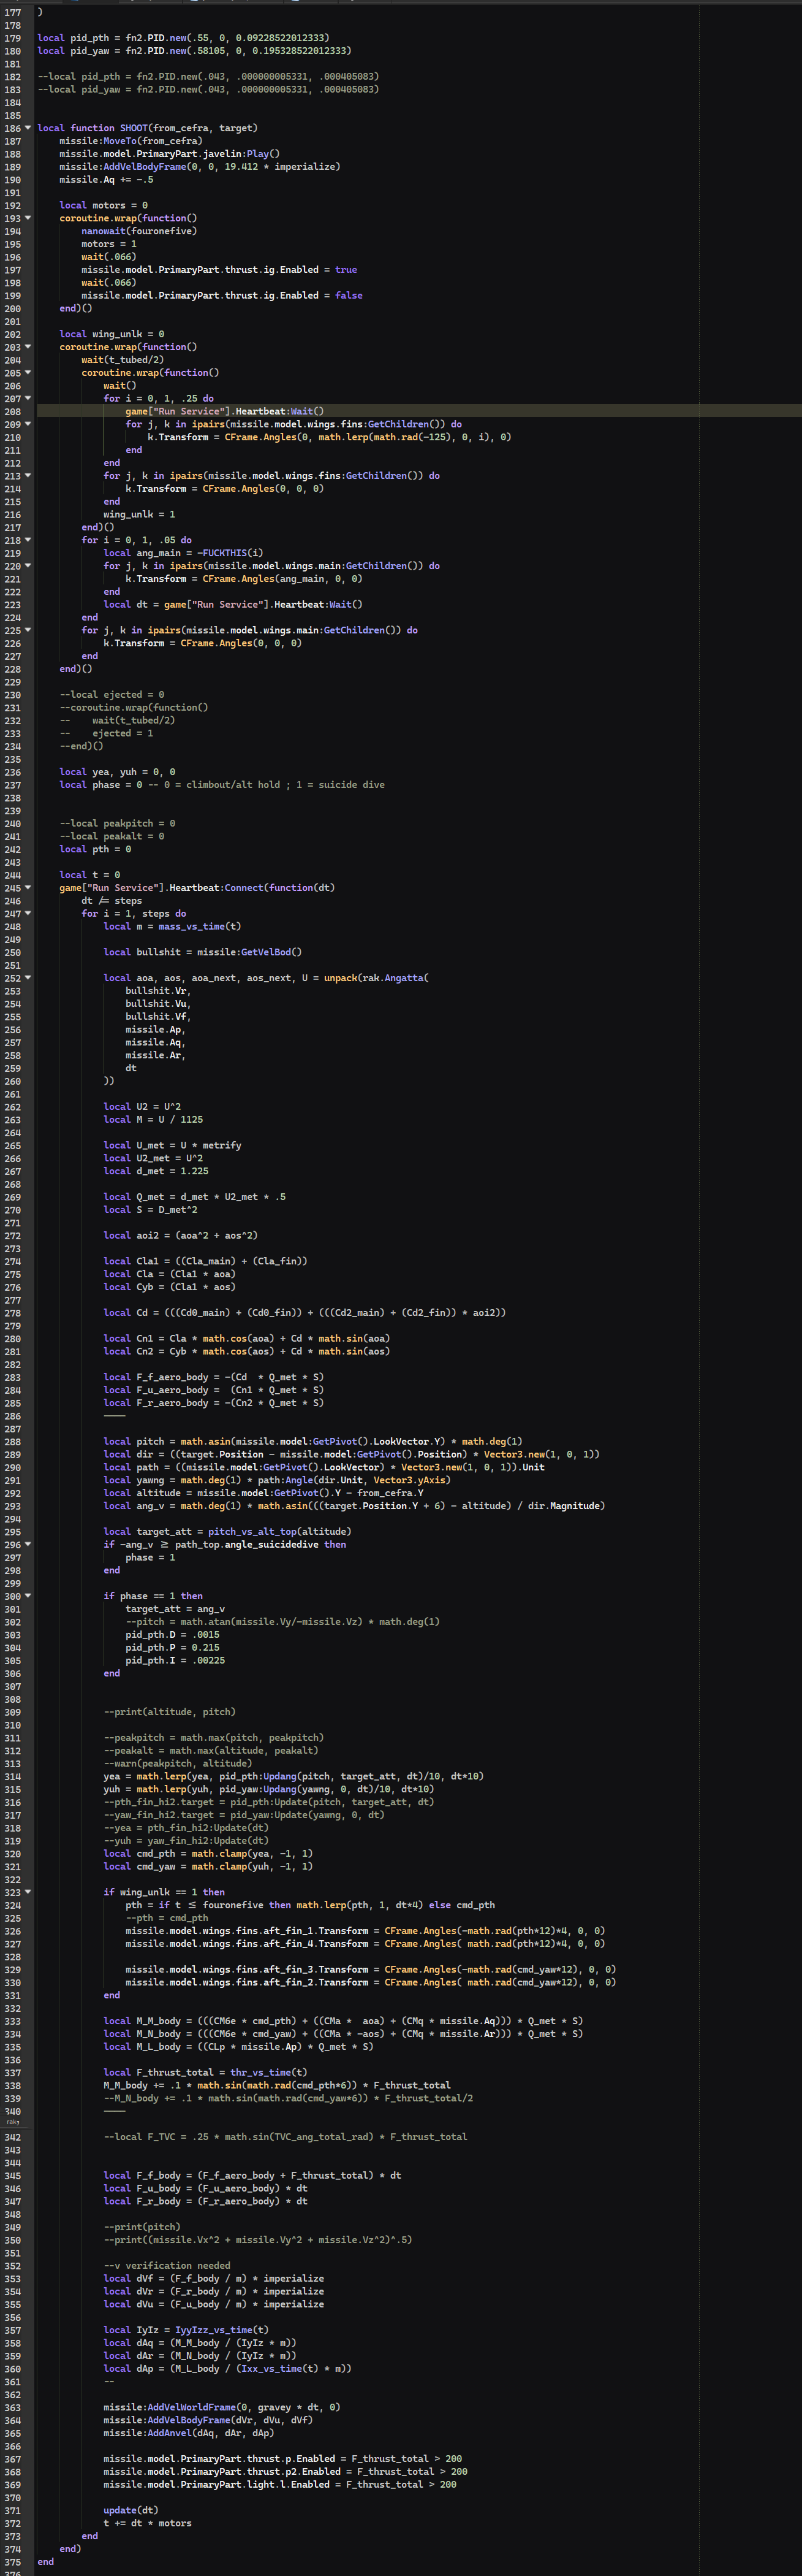The width and height of the screenshot is (802, 2576).
Task: Click "local pth = 0"
Action: (x=95, y=849)
